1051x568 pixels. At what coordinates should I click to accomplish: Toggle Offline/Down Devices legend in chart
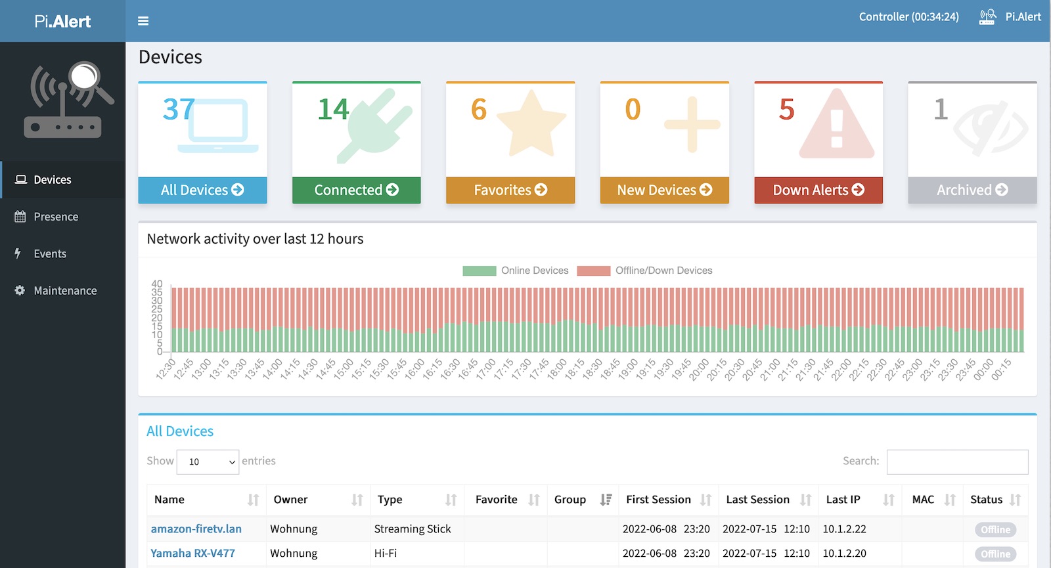pos(644,271)
